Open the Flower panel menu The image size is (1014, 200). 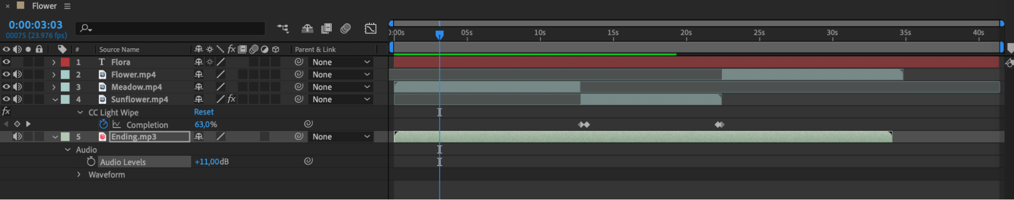coord(67,6)
